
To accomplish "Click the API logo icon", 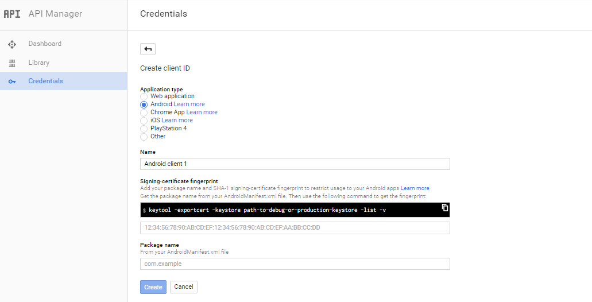I will [x=12, y=14].
